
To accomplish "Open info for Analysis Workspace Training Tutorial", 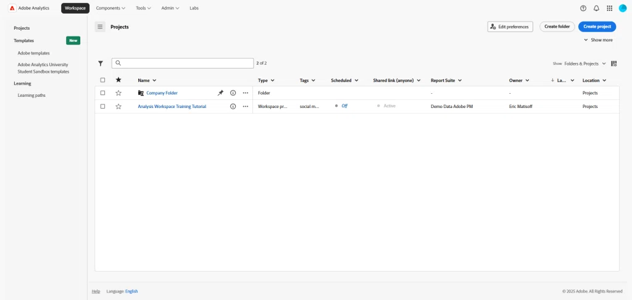I will click(233, 106).
